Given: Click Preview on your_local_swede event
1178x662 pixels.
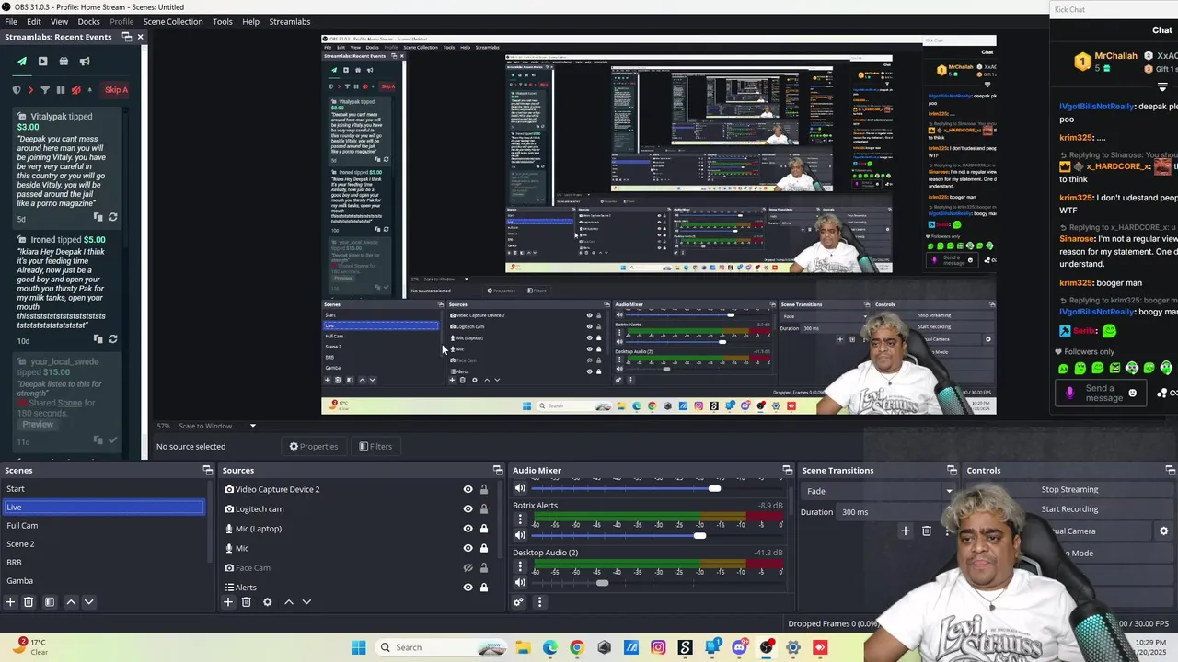Looking at the screenshot, I should click(38, 424).
